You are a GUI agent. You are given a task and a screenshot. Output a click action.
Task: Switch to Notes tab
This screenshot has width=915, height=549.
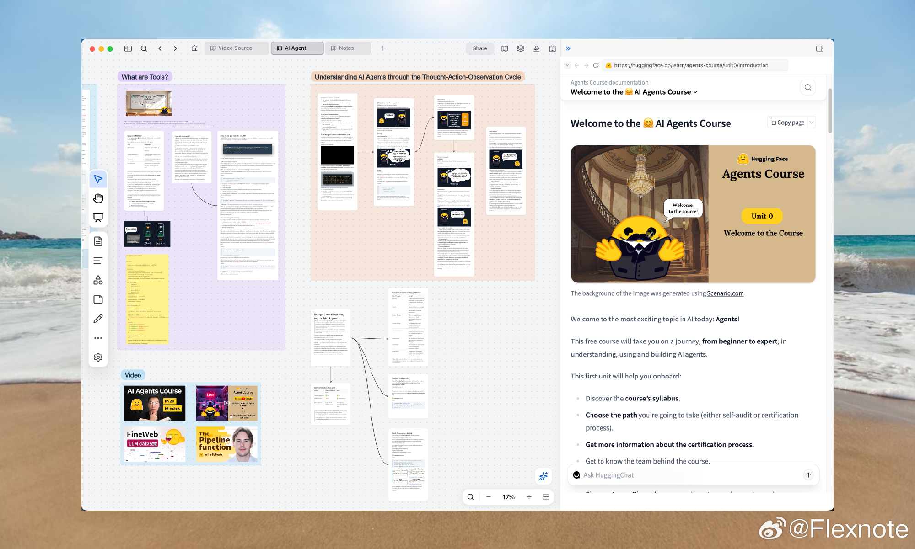tap(348, 48)
